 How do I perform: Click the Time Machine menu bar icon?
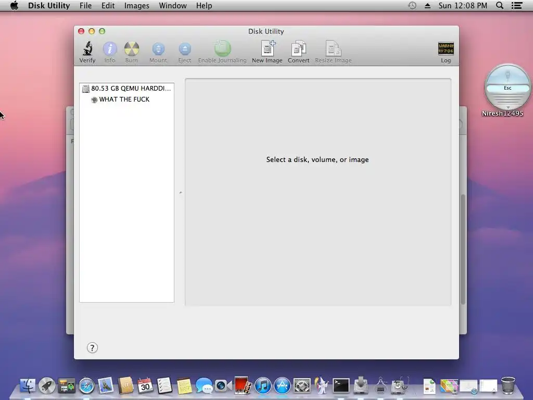(412, 5)
